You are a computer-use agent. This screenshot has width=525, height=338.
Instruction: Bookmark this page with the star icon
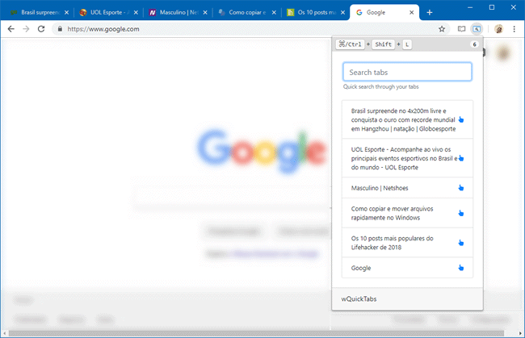coord(442,29)
